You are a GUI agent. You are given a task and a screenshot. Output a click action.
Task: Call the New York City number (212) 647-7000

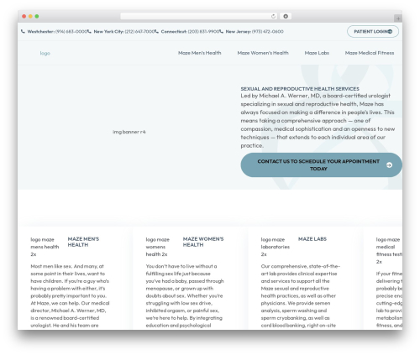139,32
